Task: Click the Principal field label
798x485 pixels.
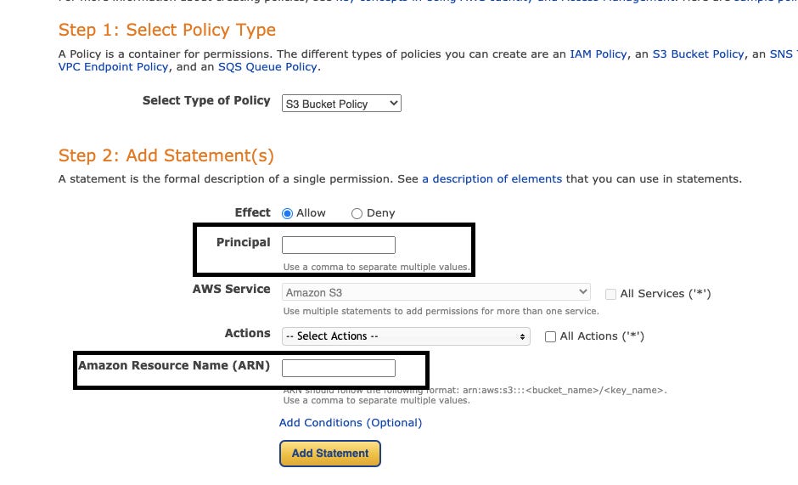Action: point(244,243)
